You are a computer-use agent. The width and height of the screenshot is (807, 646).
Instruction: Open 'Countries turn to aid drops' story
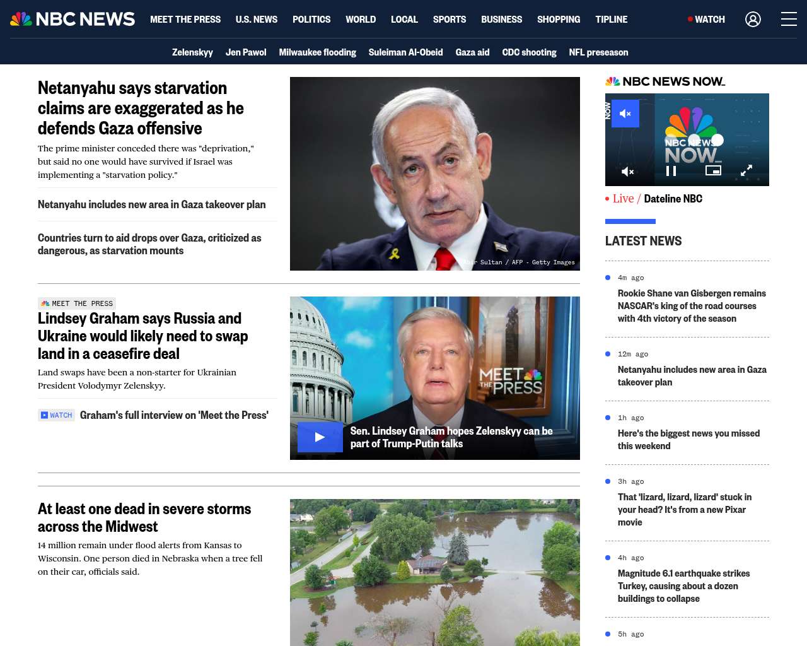[149, 244]
